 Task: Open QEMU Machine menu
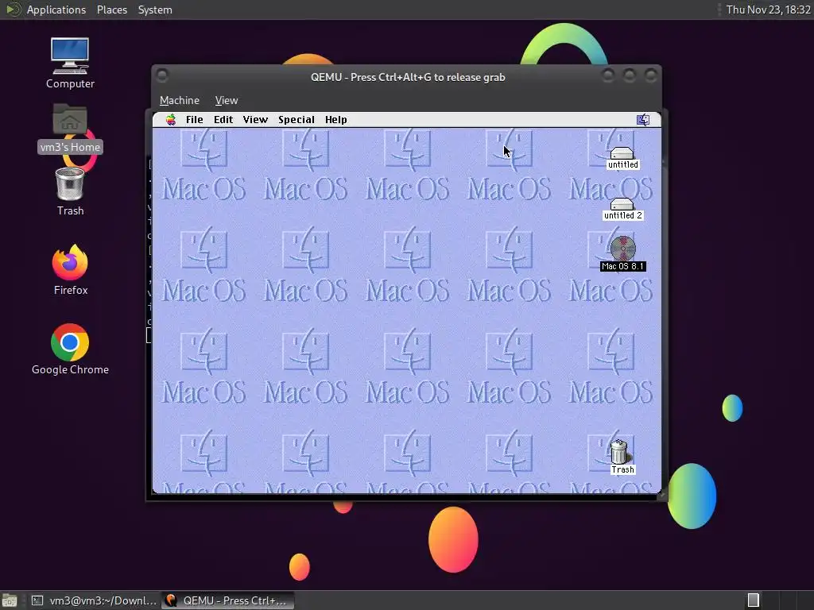(179, 101)
